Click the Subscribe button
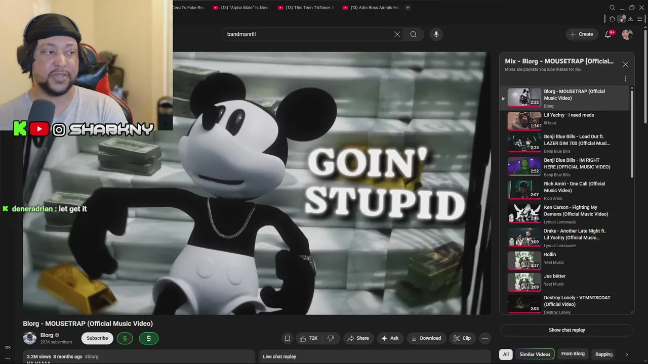648x364 pixels. (97, 338)
